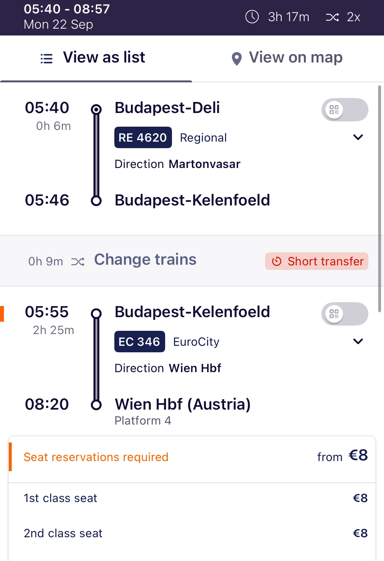
Task: Click the map pin icon
Action: coord(237,59)
